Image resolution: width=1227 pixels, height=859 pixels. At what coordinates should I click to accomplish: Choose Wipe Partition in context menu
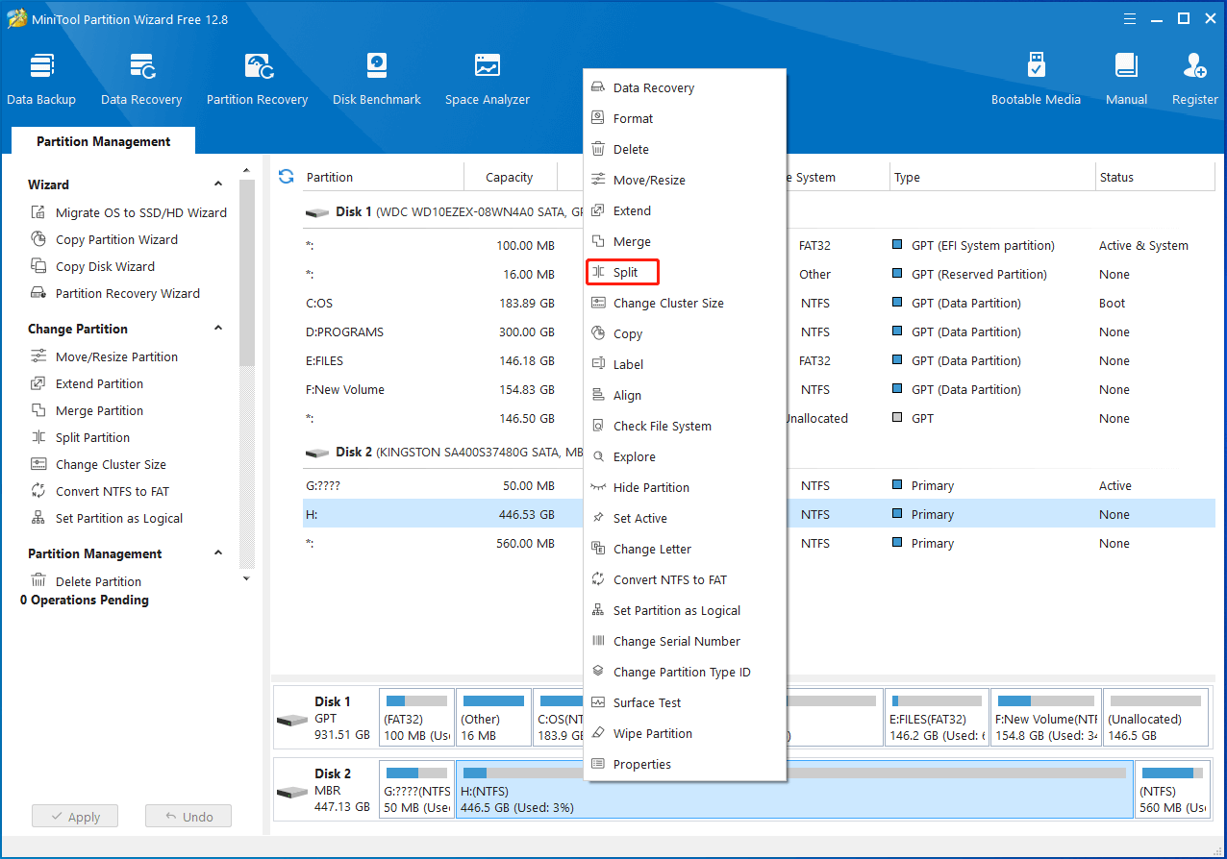(x=685, y=733)
